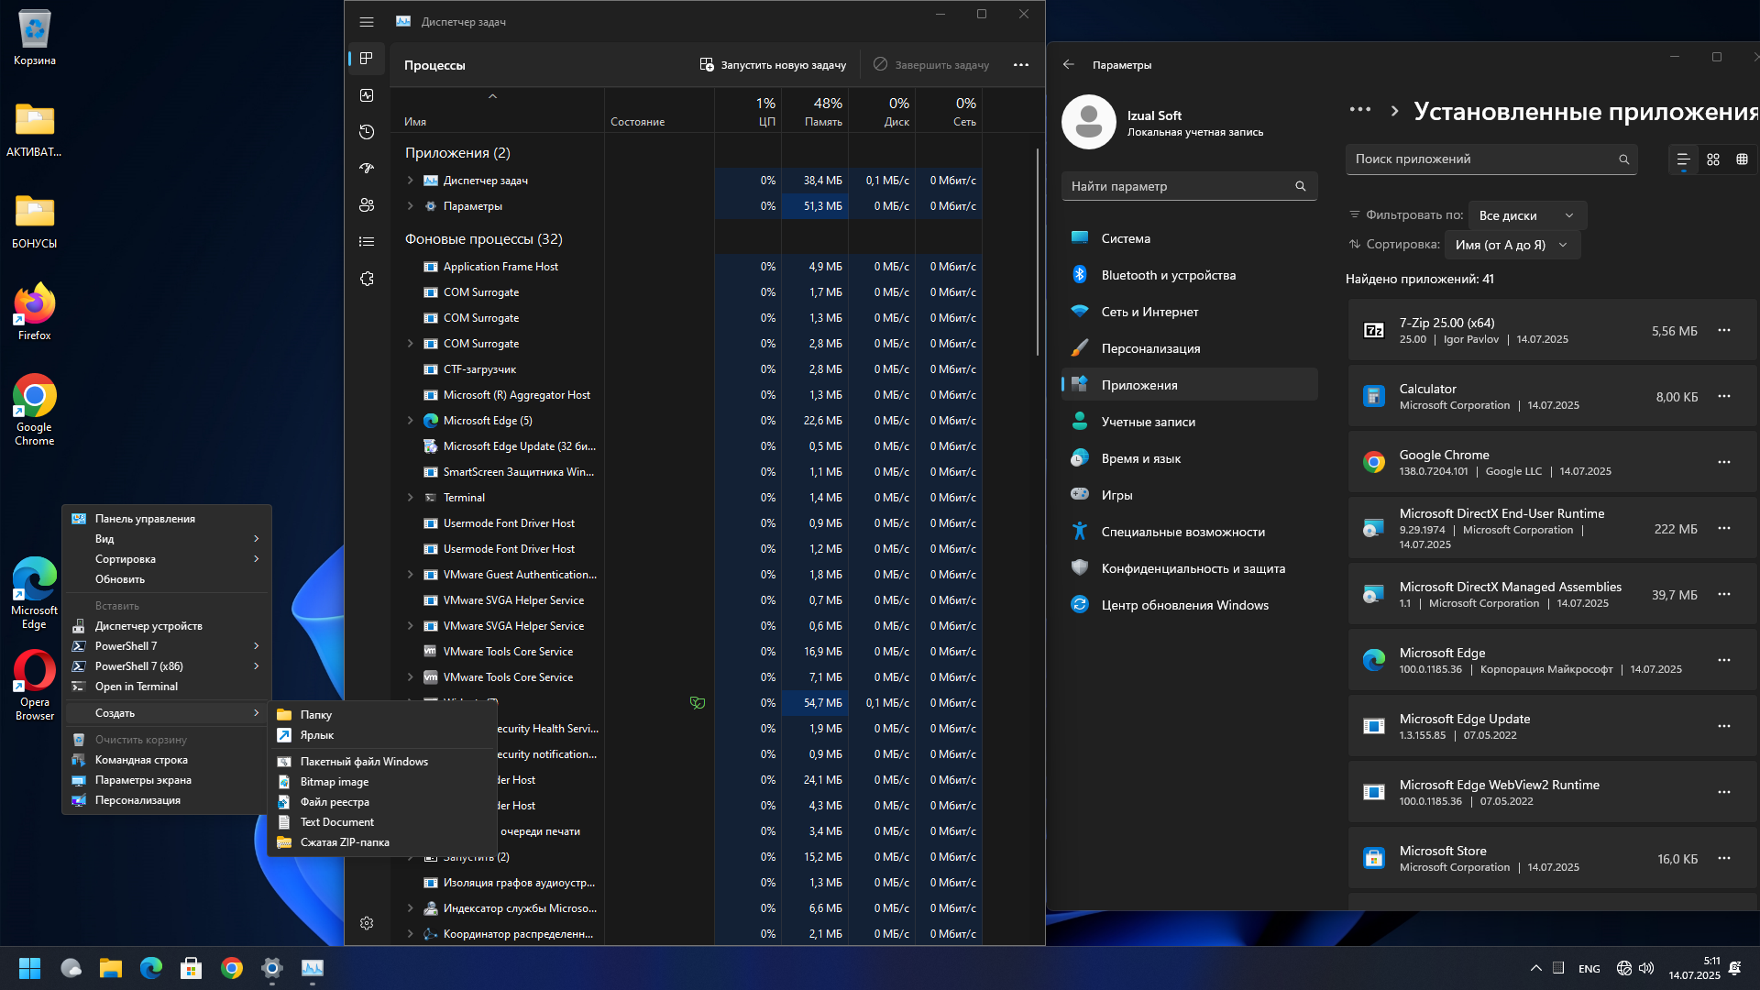Create Сжатая ZIP-папка from submenu
The image size is (1760, 990).
click(x=383, y=842)
